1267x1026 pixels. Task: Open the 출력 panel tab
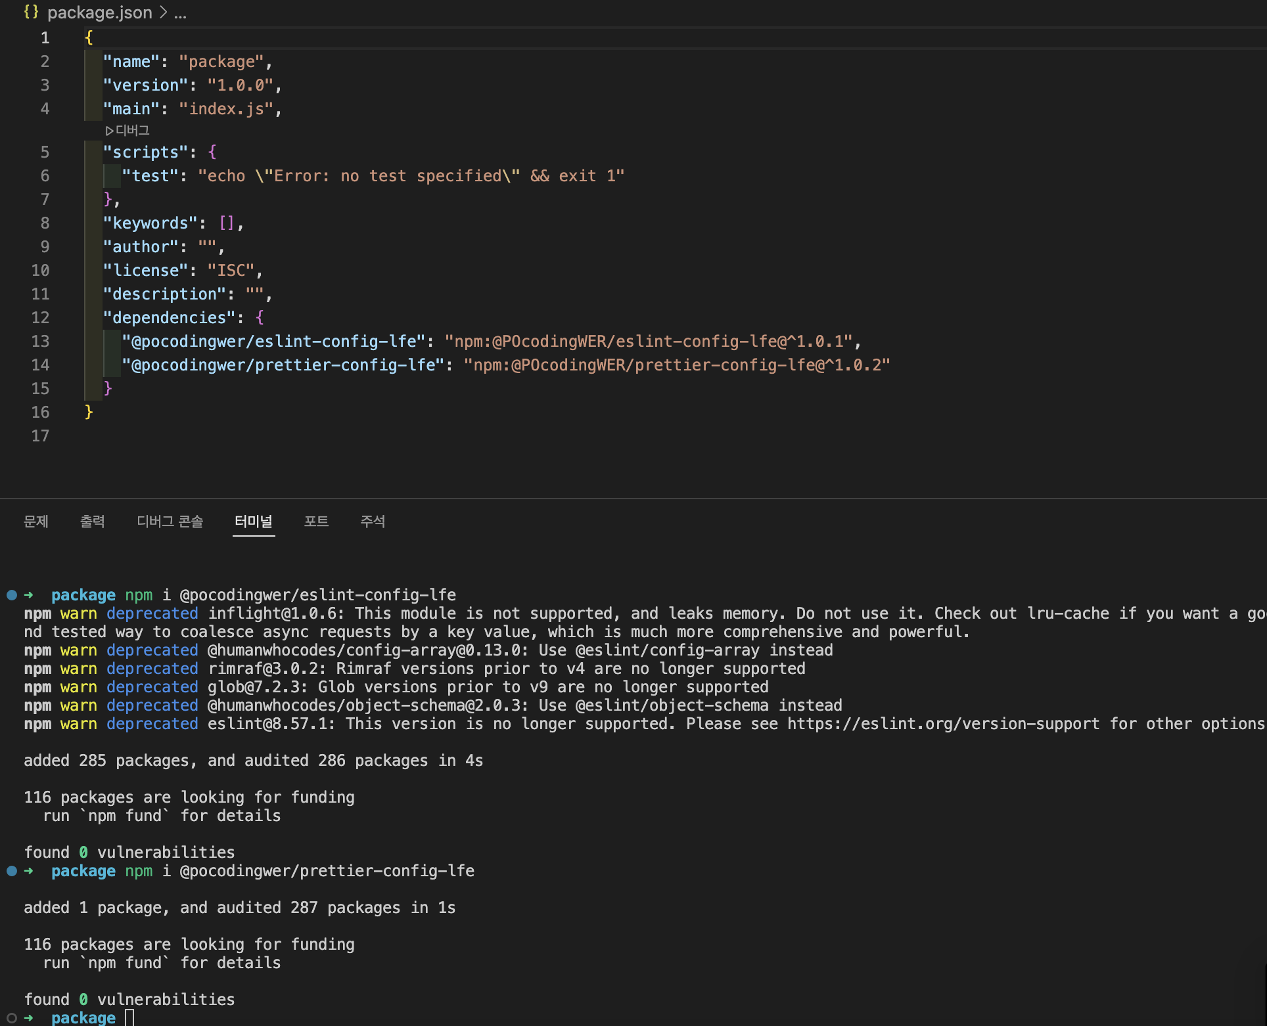point(93,522)
